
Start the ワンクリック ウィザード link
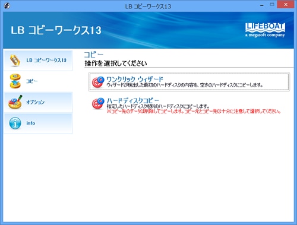[135, 79]
